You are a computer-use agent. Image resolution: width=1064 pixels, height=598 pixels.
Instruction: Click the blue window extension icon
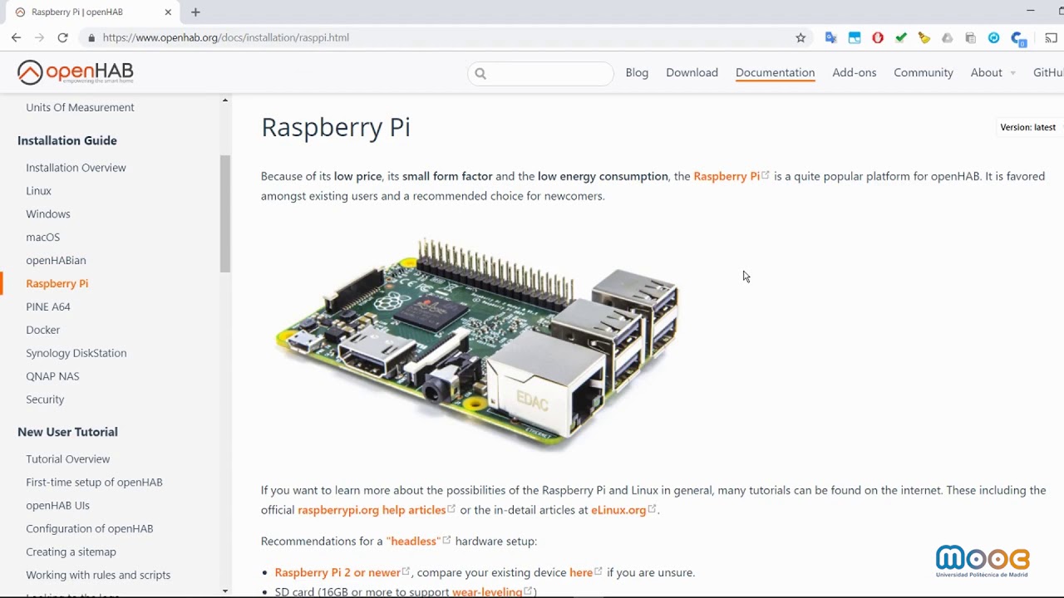coord(855,37)
